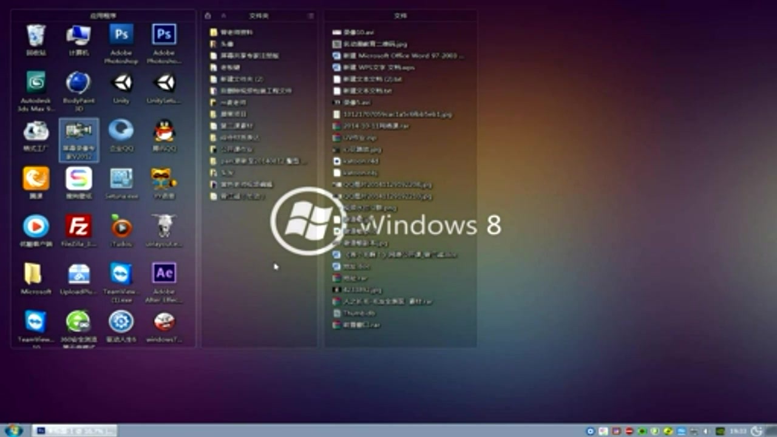Launch BodyPaint 3D
Viewport: 777px width, 437px height.
(x=79, y=91)
